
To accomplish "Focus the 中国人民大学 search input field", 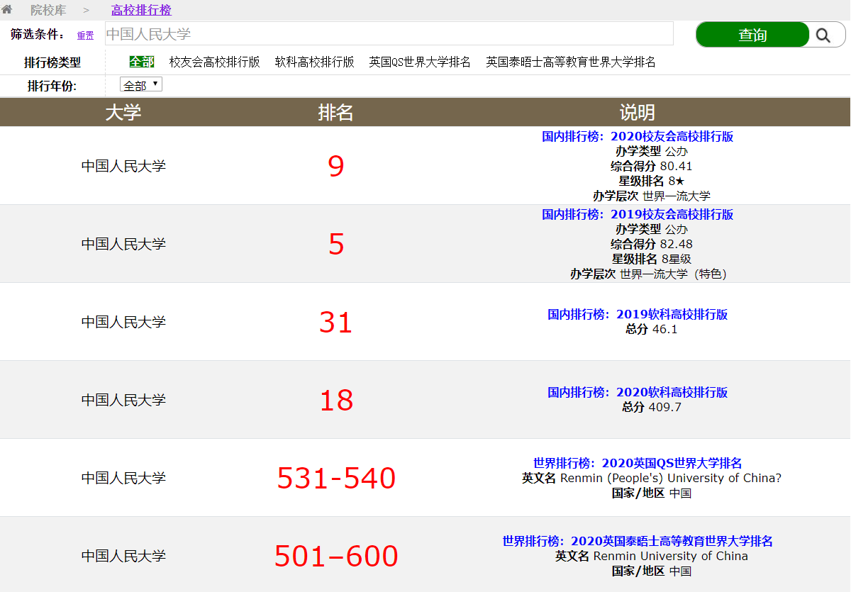I will click(x=389, y=34).
